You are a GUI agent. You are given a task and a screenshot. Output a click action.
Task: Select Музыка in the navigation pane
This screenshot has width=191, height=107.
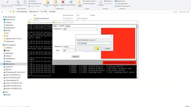(8, 61)
